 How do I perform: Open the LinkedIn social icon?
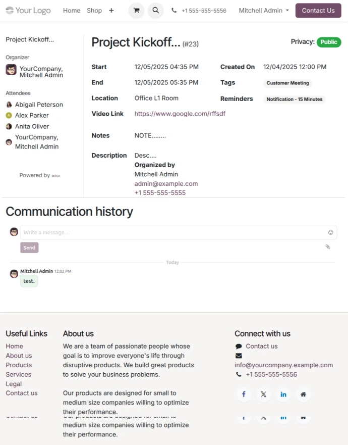[283, 394]
